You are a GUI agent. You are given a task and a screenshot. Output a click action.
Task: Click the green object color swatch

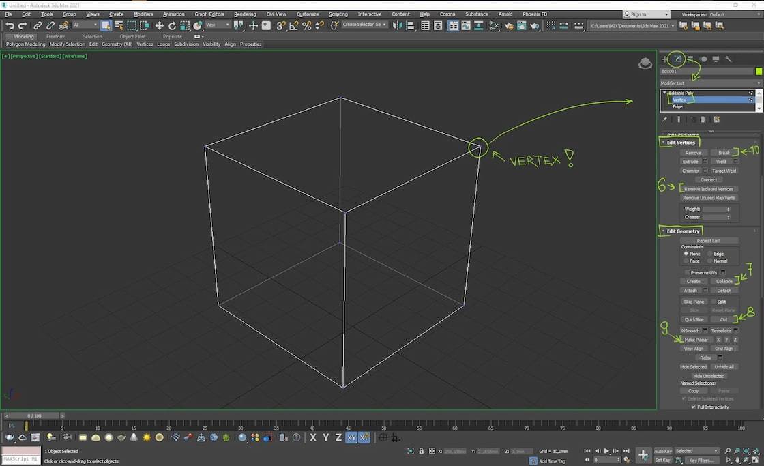point(759,71)
